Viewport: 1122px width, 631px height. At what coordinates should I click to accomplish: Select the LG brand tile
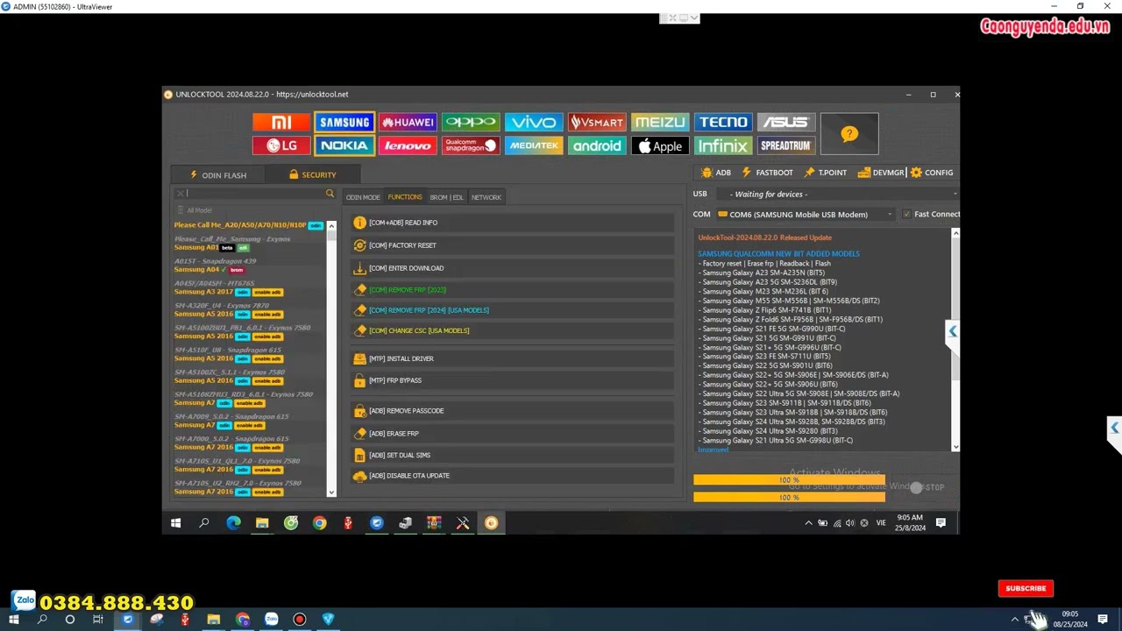pyautogui.click(x=281, y=146)
